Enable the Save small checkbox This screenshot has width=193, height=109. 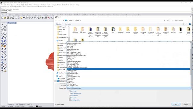pos(70,91)
